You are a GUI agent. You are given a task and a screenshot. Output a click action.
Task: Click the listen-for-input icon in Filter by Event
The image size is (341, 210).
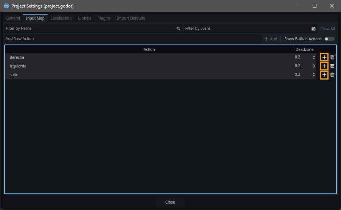click(313, 29)
